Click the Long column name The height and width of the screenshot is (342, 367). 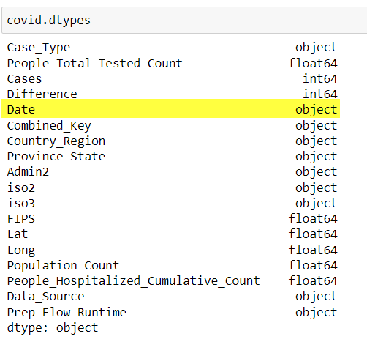click(x=21, y=250)
